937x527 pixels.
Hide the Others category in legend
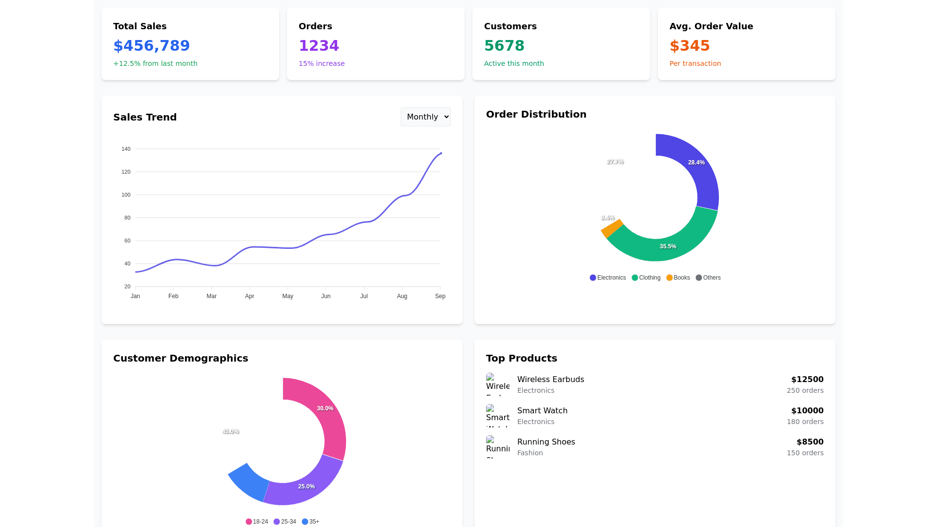tap(708, 278)
